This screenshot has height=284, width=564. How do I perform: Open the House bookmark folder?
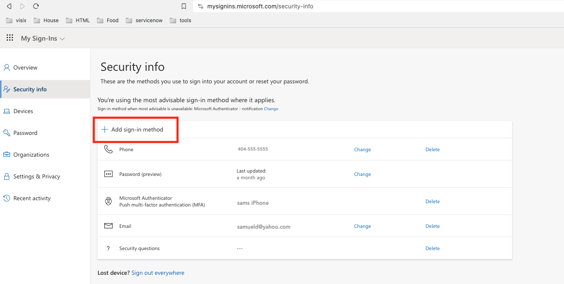[x=46, y=20]
